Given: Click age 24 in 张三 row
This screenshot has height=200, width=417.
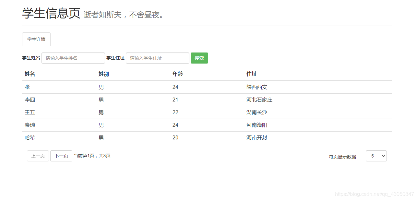Looking at the screenshot, I should (x=175, y=87).
